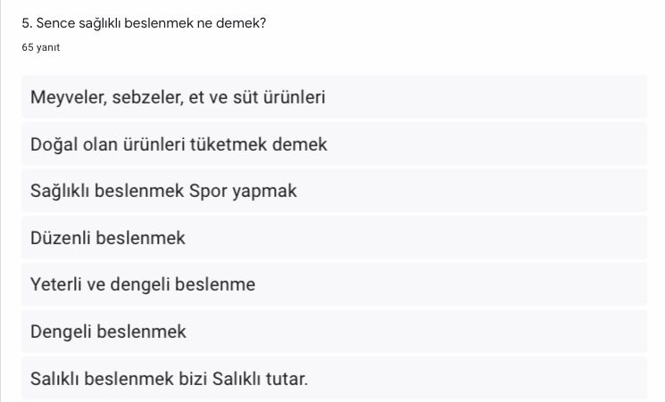Viewport: 665px width, 402px height.
Task: Click the word "tutar." in the last response
Action: point(285,379)
